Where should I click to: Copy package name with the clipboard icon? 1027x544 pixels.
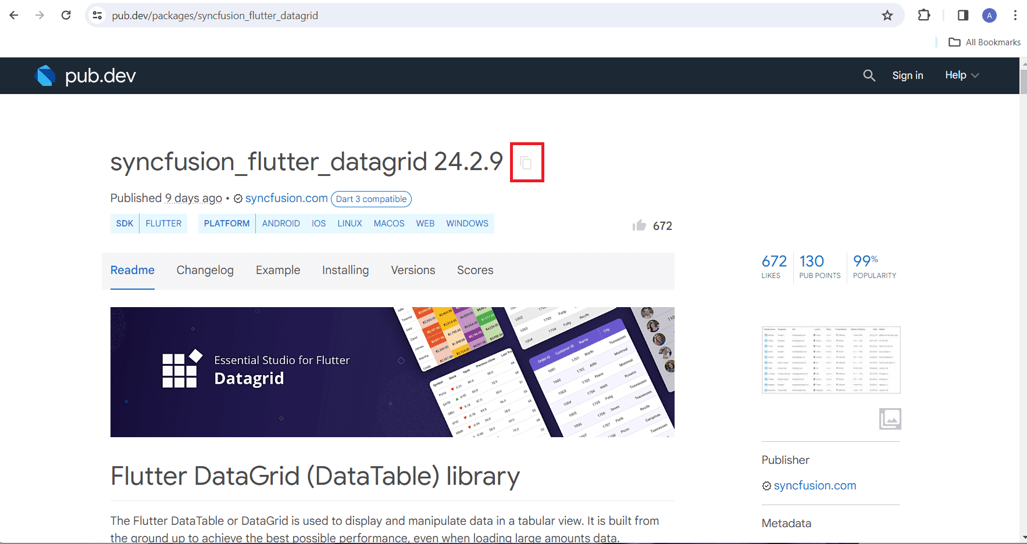tap(526, 163)
